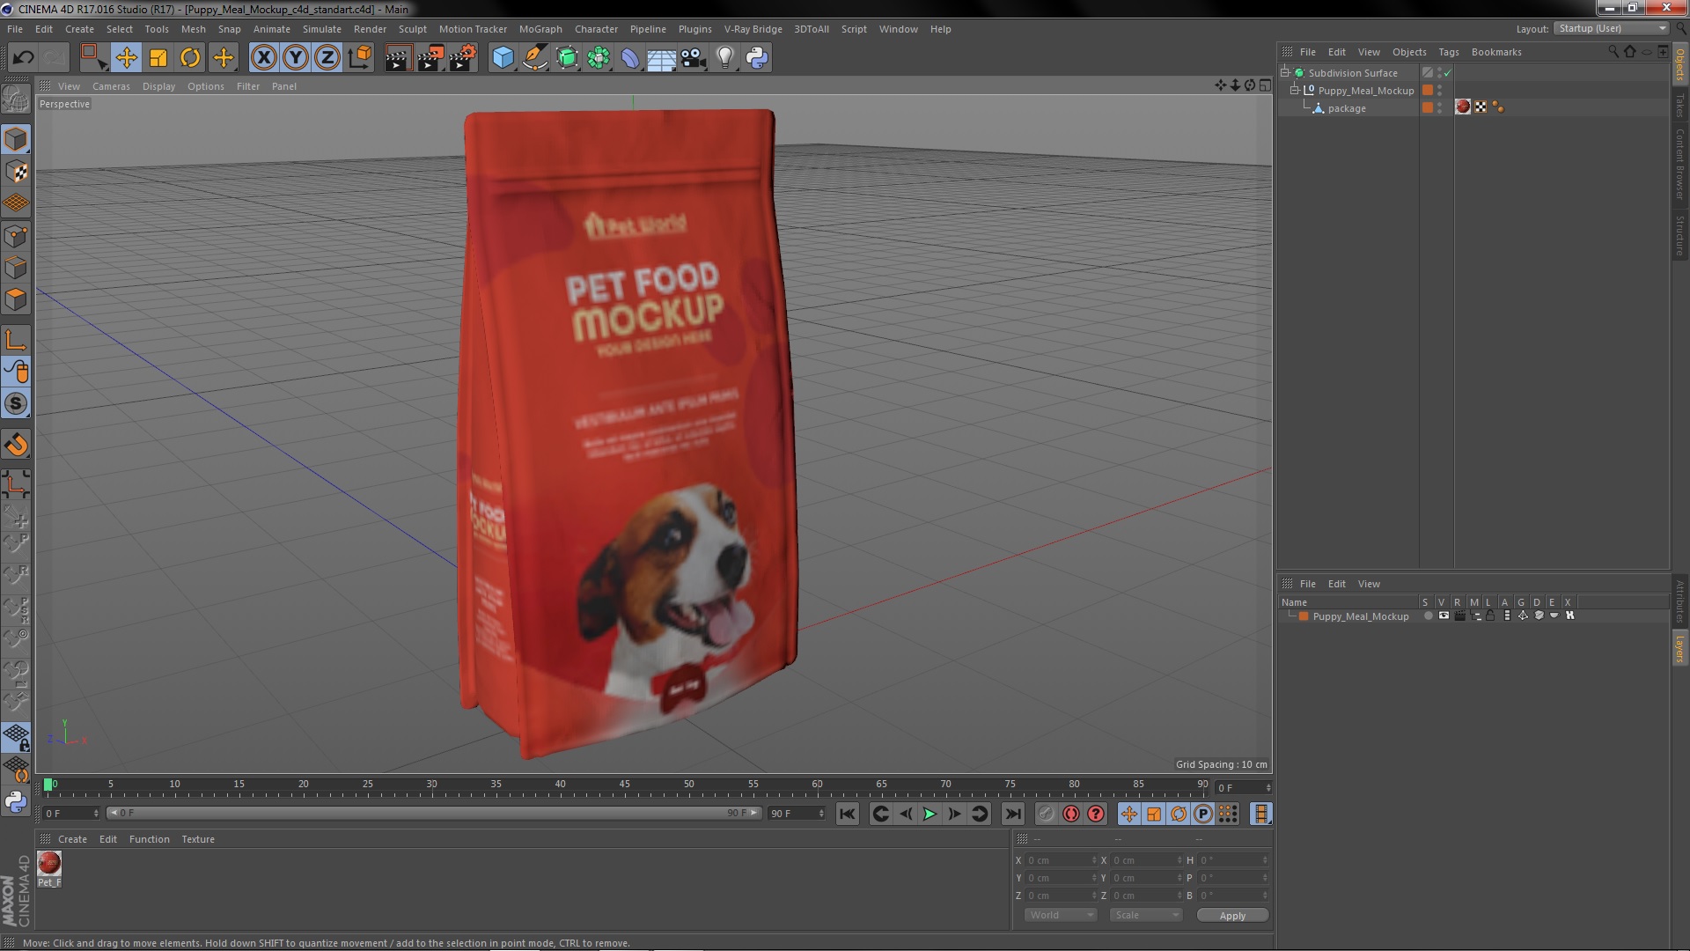
Task: Select the Live Selection tool
Action: tap(93, 58)
